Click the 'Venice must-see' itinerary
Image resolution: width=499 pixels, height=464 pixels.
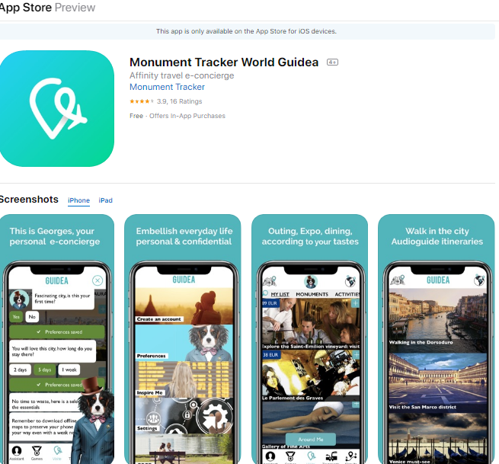[437, 439]
